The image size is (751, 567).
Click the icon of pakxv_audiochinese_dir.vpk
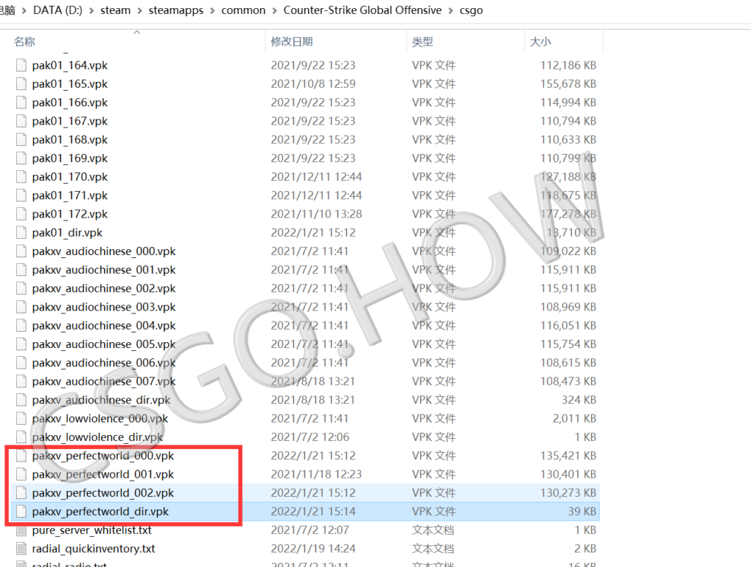tap(21, 400)
